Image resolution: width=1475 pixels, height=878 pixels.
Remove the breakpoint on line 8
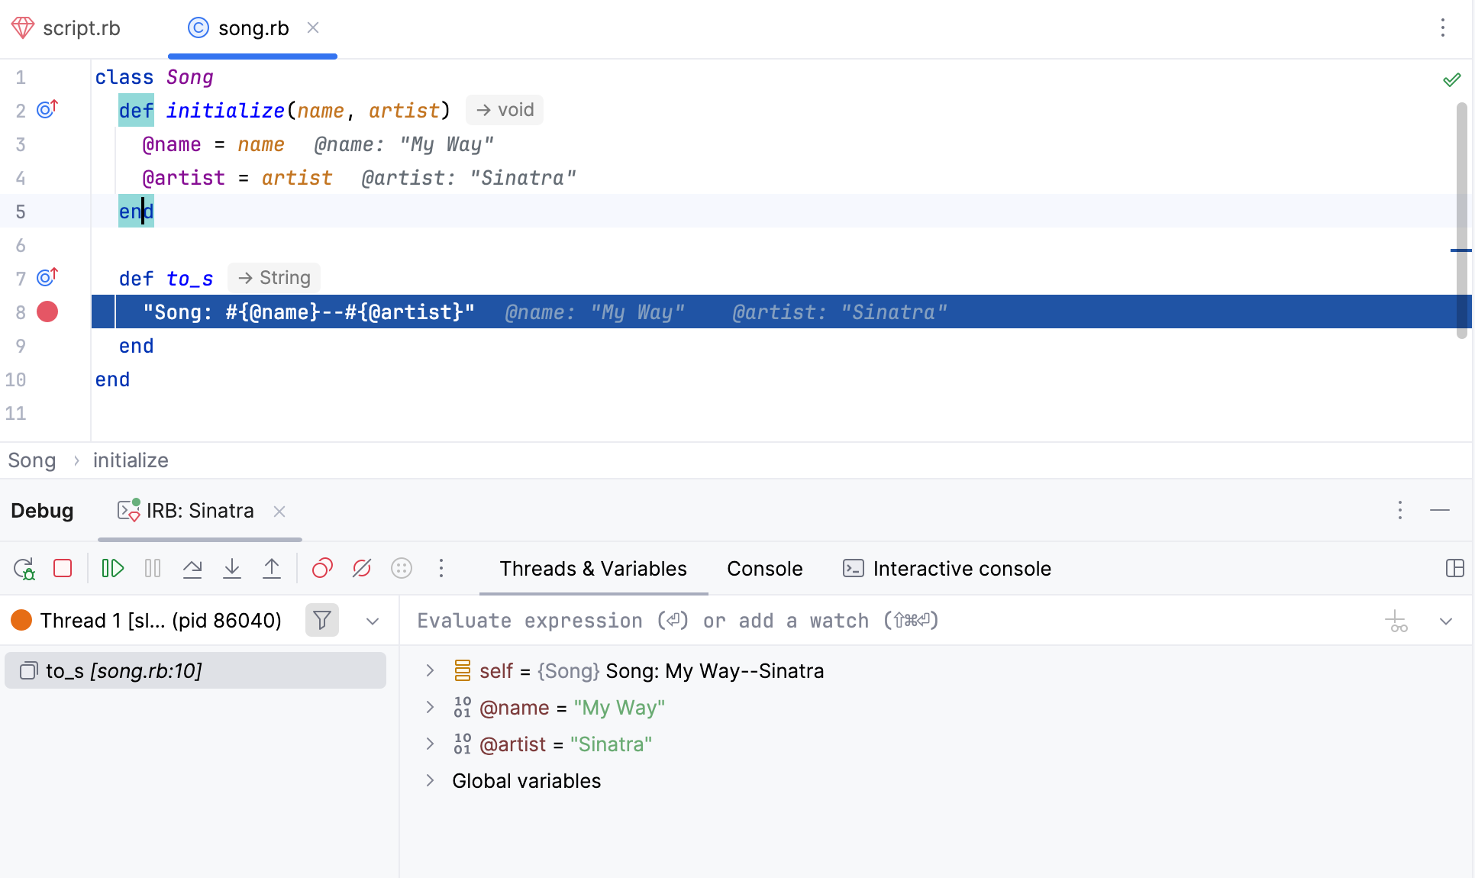tap(47, 312)
